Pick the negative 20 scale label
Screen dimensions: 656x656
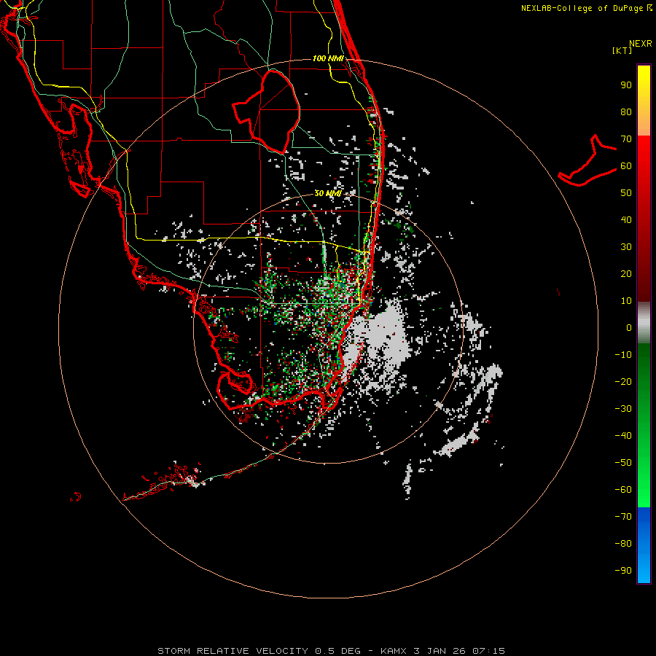coord(623,382)
